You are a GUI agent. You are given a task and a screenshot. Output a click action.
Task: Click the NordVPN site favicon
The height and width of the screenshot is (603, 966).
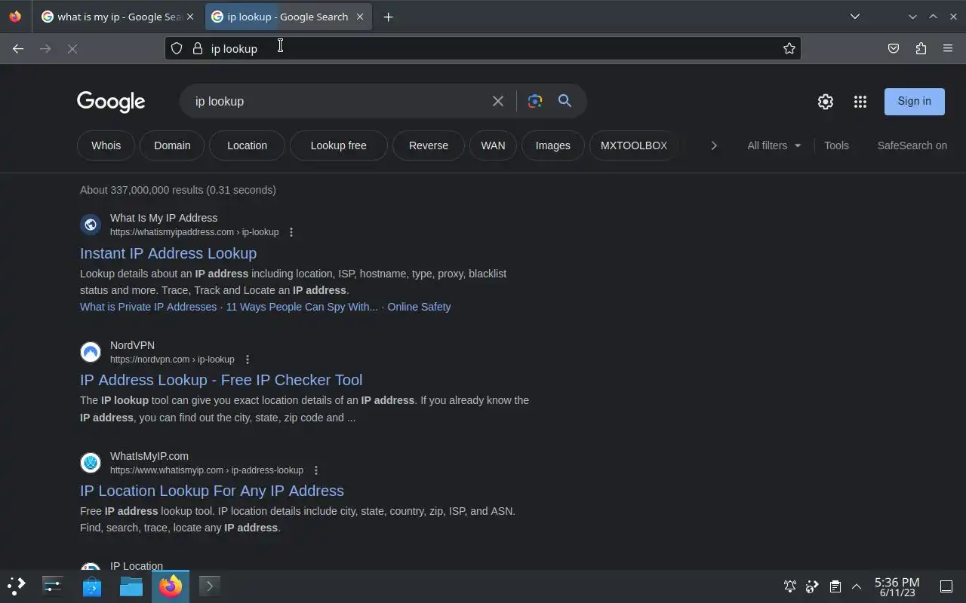coord(91,352)
